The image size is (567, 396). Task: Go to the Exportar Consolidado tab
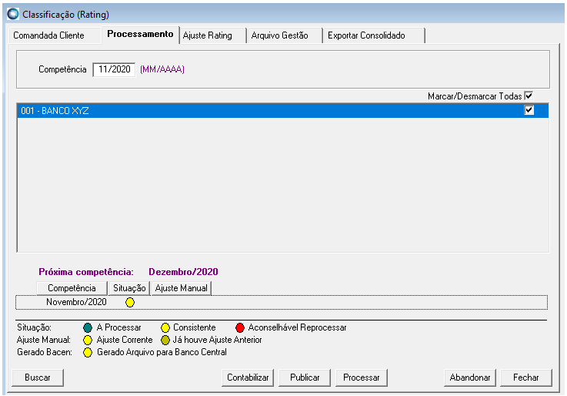tap(374, 35)
